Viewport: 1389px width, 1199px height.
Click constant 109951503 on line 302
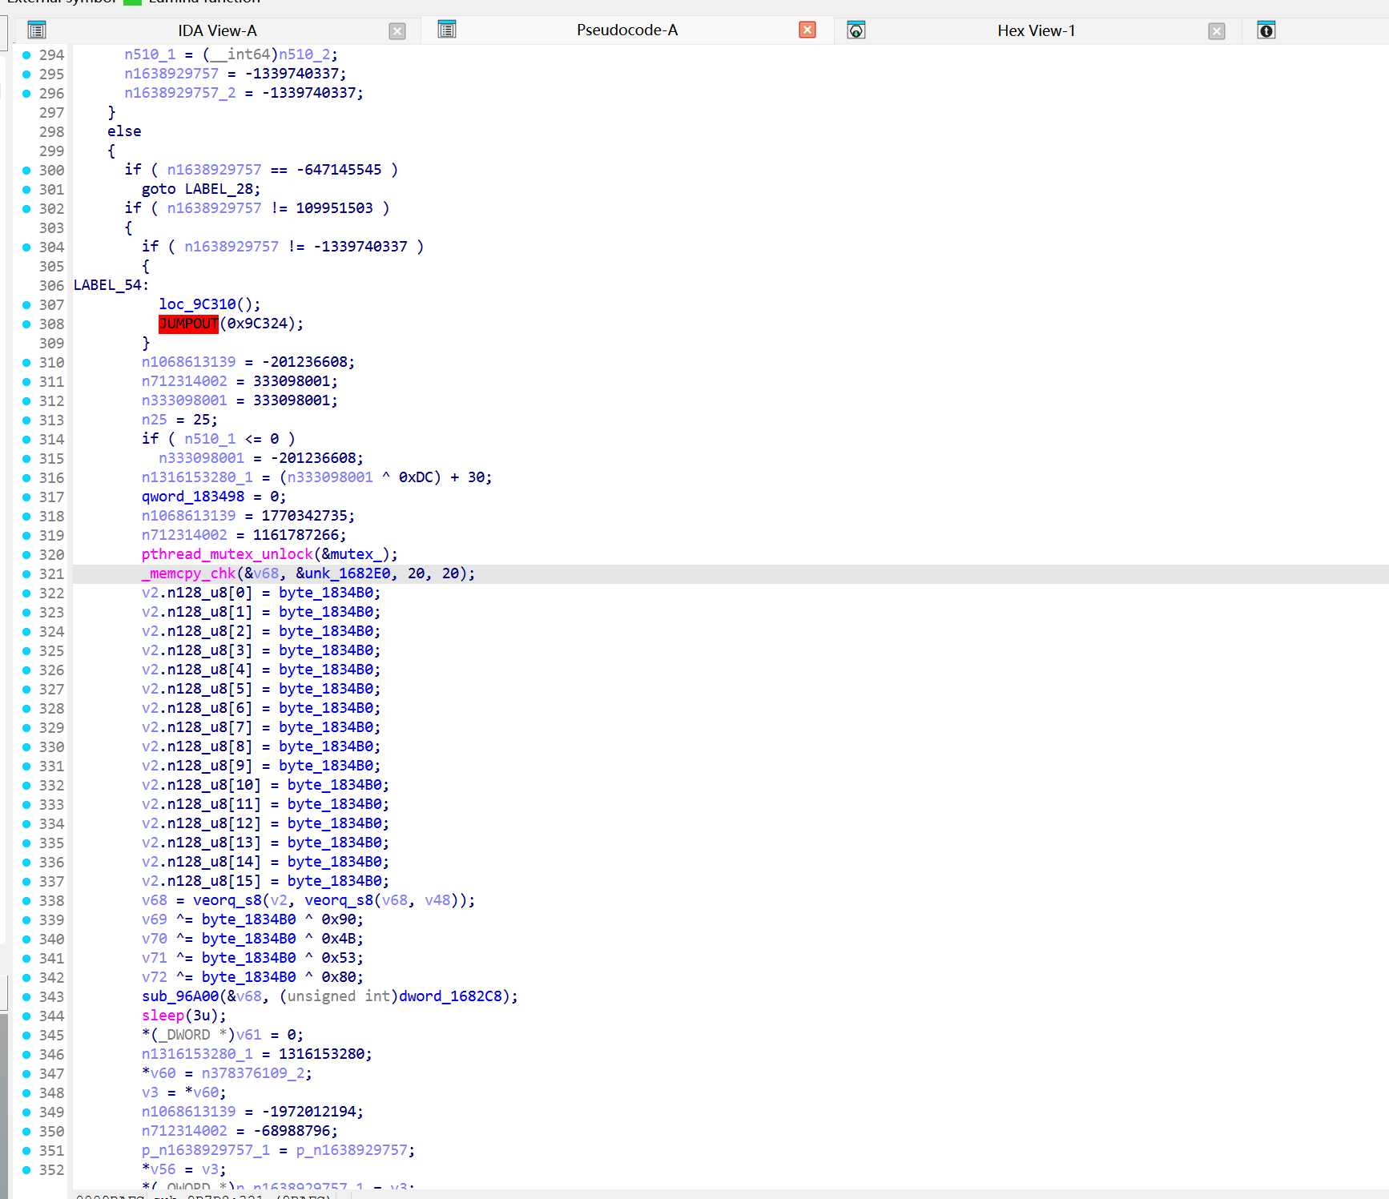334,208
